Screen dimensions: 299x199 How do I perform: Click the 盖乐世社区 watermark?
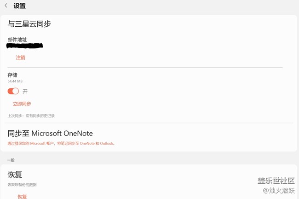276,181
